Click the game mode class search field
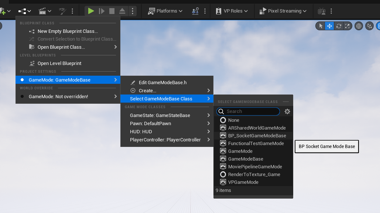Screen dimensions: 380x213 pyautogui.click(x=251, y=111)
